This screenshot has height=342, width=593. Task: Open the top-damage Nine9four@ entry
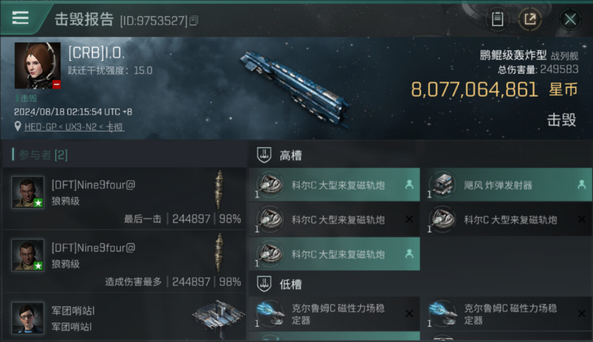[124, 261]
